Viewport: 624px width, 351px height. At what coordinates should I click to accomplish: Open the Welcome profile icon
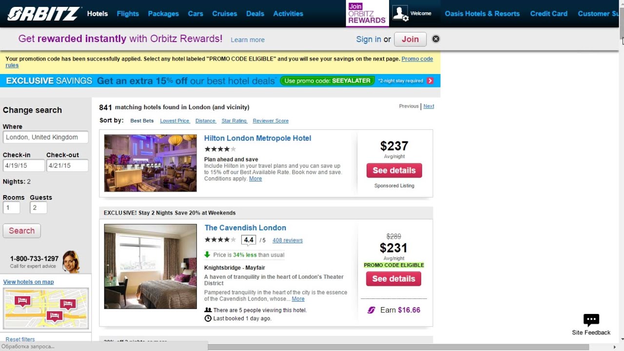[400, 14]
